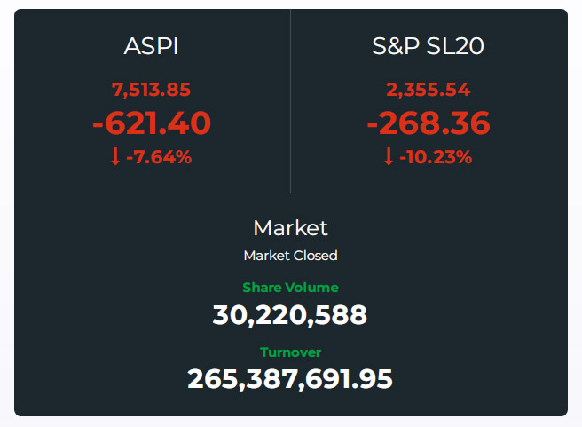This screenshot has height=427, width=582.
Task: Select the turnover figure 265,387,691.95
Action: point(290,379)
